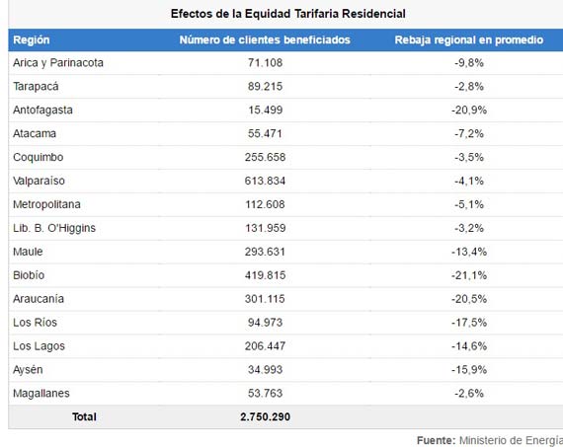The width and height of the screenshot is (563, 447).
Task: Click Maule's -13,4% discount value
Action: pos(469,252)
